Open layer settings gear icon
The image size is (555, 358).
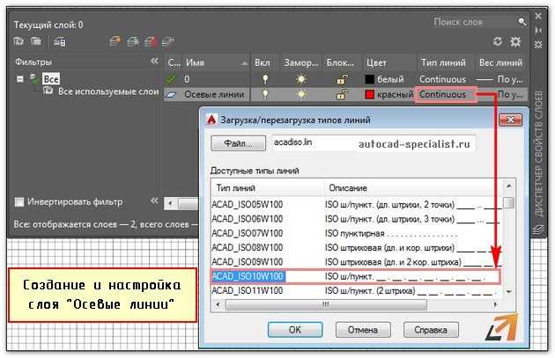pos(515,41)
